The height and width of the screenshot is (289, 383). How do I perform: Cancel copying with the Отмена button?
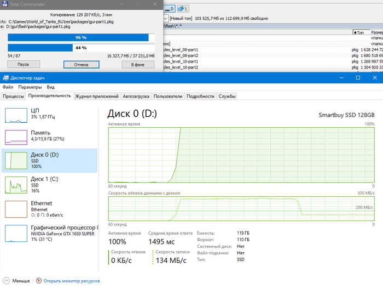[x=81, y=65]
